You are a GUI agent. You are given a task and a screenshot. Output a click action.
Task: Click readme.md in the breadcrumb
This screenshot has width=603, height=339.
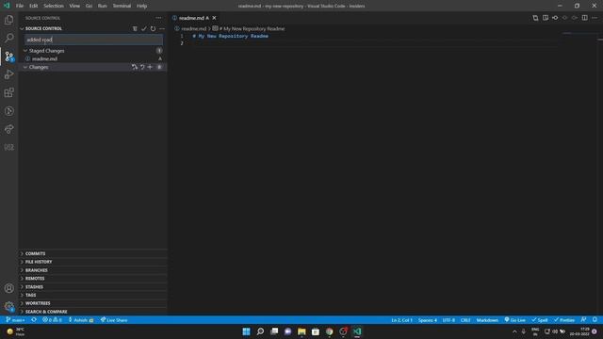click(194, 28)
